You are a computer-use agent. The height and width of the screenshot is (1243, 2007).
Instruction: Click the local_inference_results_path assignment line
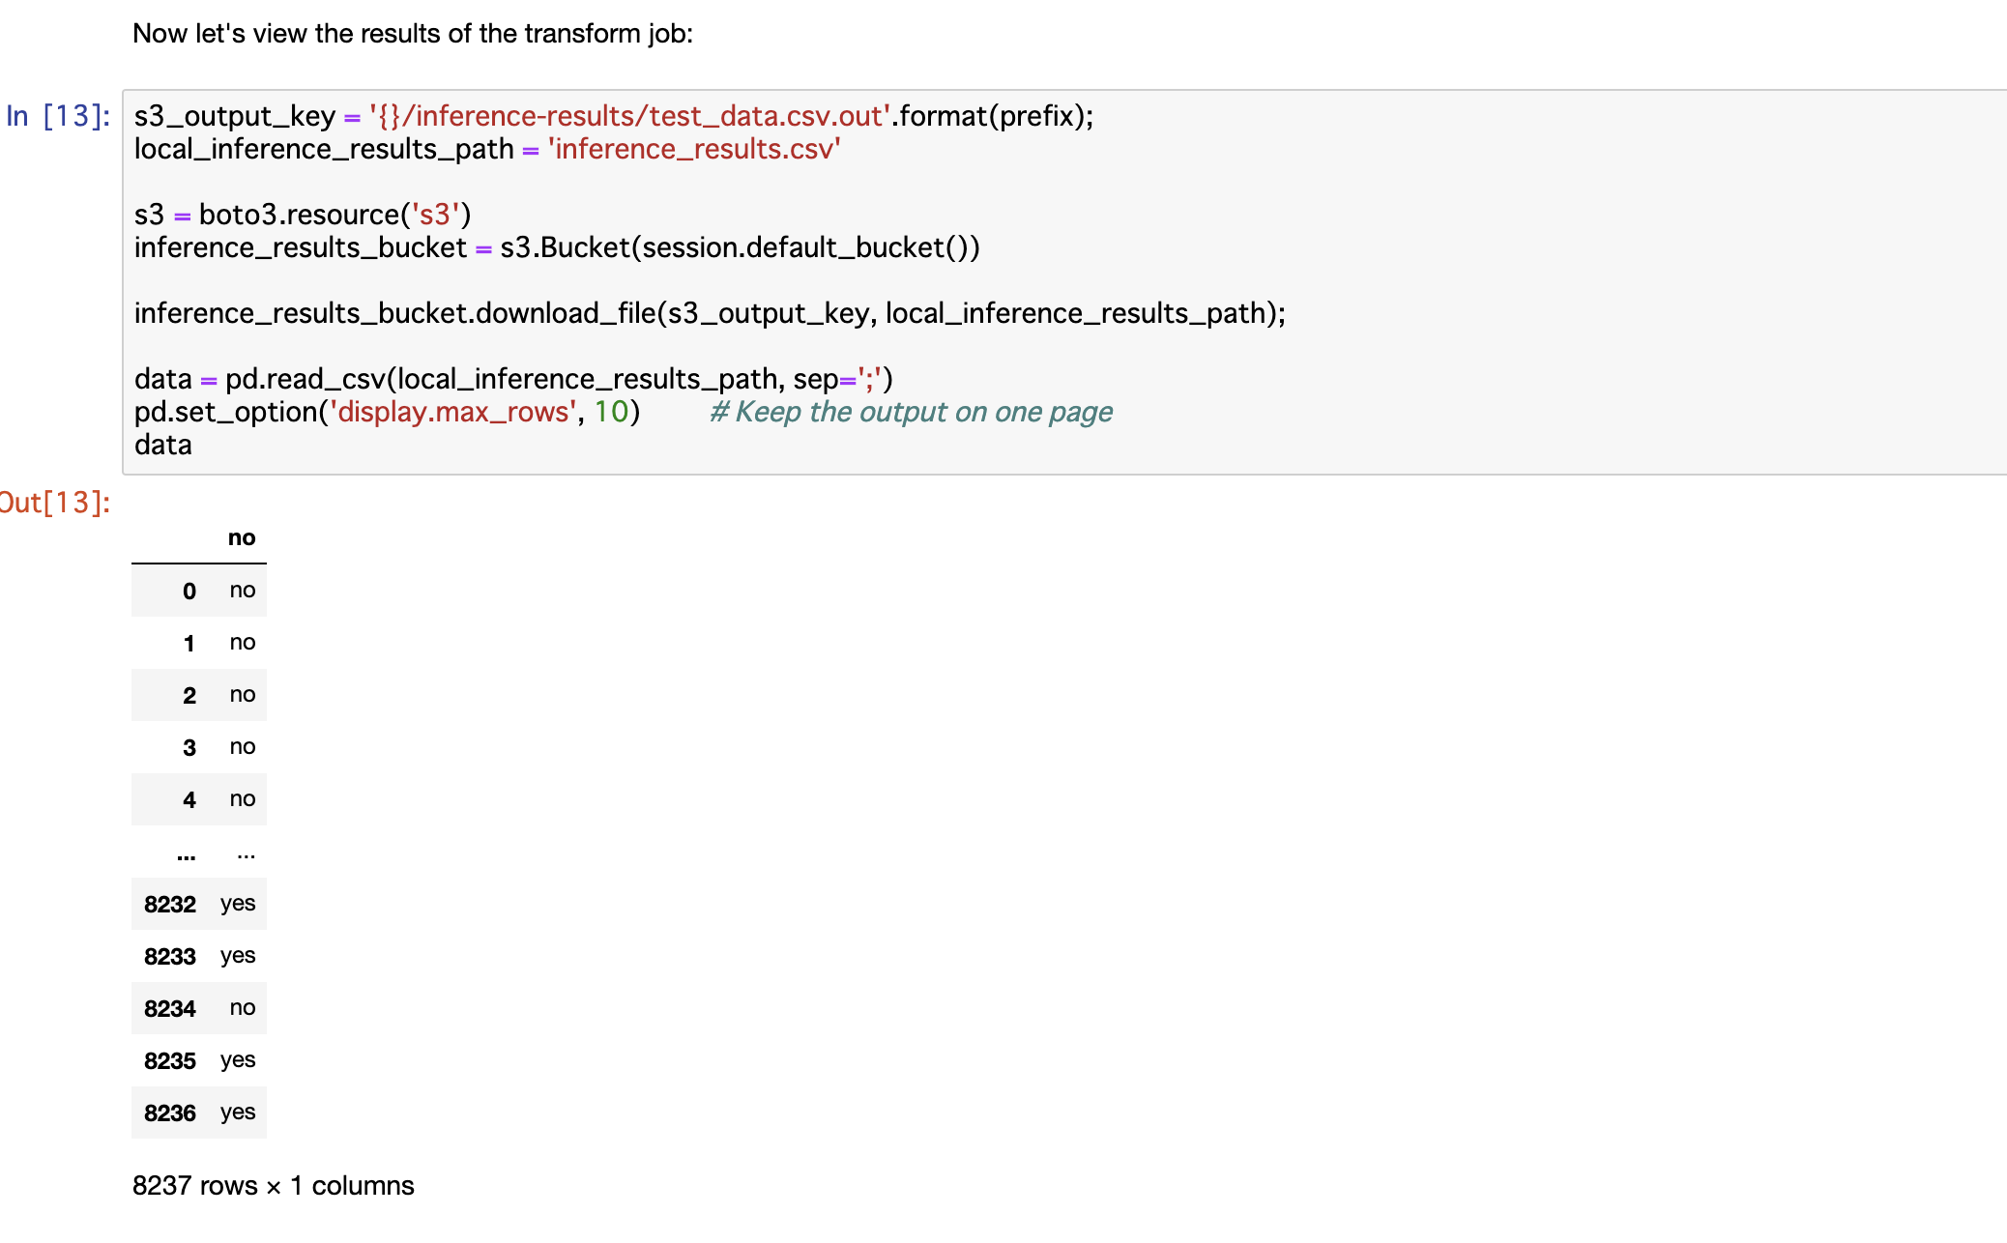(x=487, y=149)
